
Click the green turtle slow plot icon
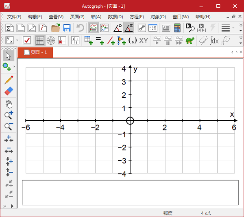point(190,40)
